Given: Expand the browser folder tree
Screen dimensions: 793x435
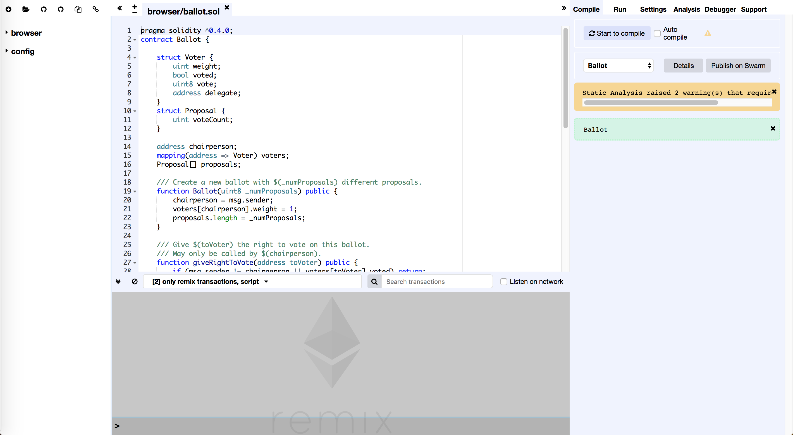Looking at the screenshot, I should pyautogui.click(x=7, y=32).
